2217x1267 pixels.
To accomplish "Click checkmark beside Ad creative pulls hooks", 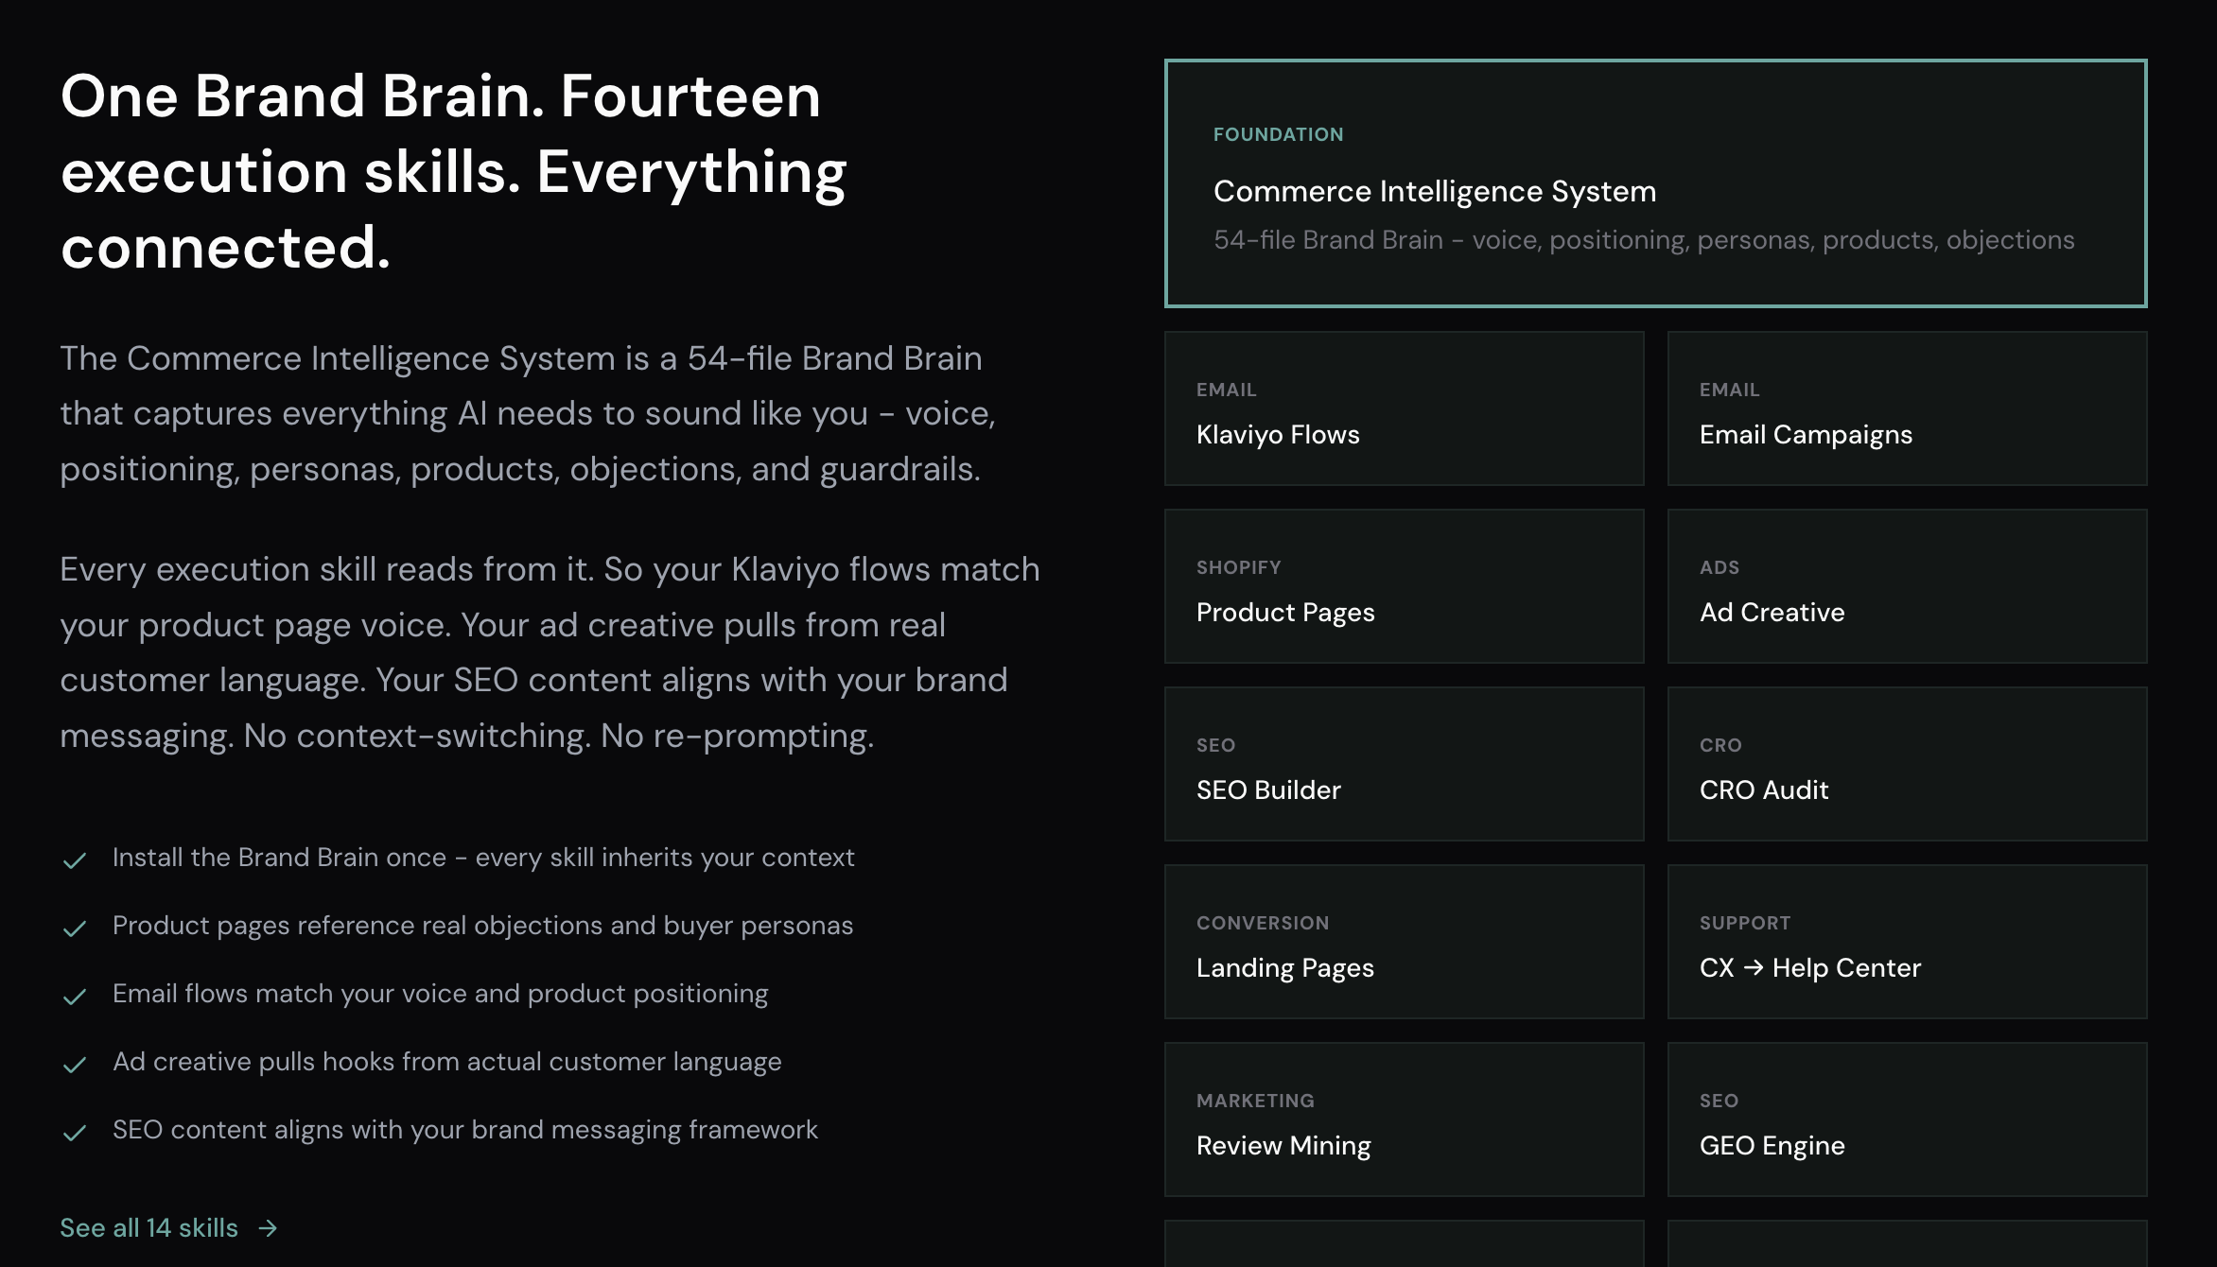I will (75, 1065).
